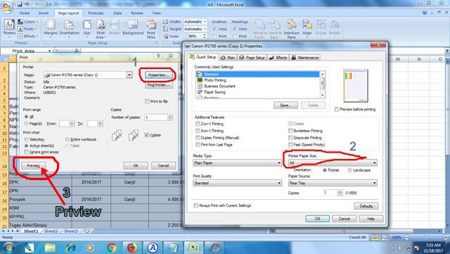Viewport: 450px width, 254px height.
Task: Launch Firefox from the taskbar
Action: (x=132, y=248)
